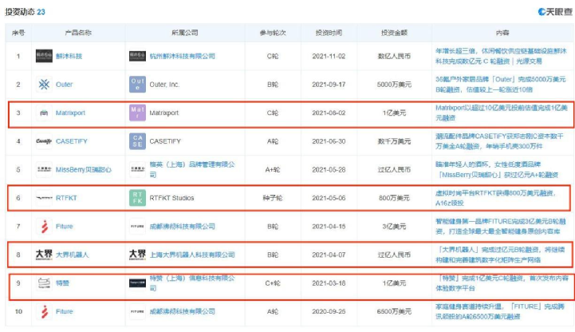This screenshot has width=575, height=332.
Task: Click the 大界机器人 product logo
Action: [44, 255]
